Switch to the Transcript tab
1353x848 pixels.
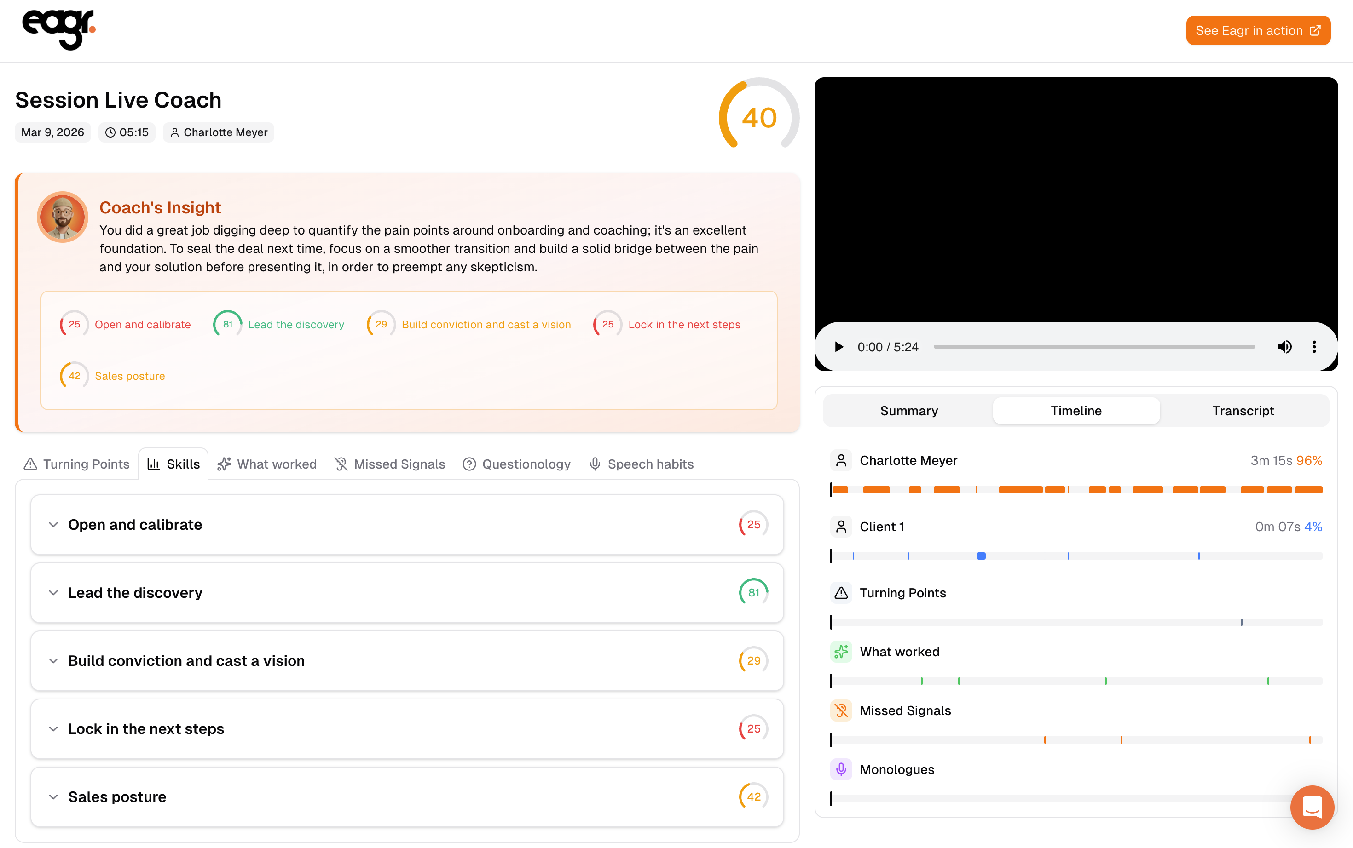[x=1243, y=411]
